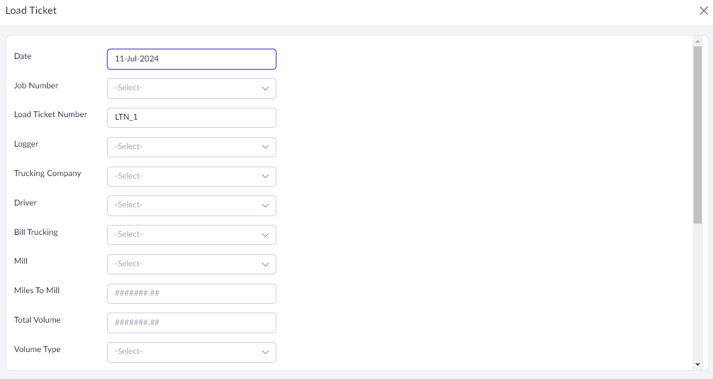
Task: Focus the Total Volume input
Action: point(191,323)
